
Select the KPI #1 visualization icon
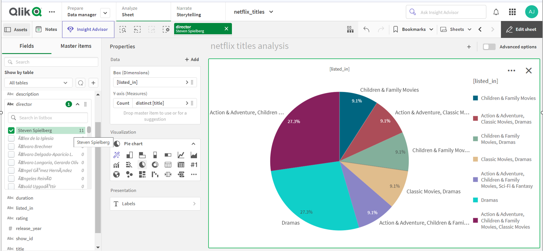point(194,165)
